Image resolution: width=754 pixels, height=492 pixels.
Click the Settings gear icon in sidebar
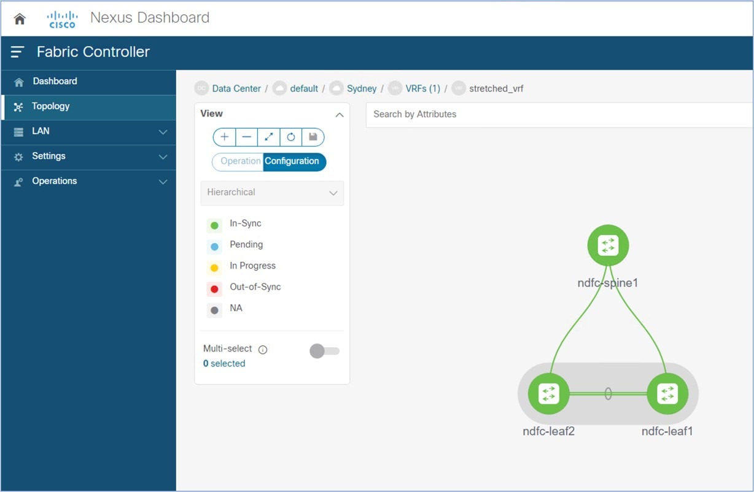coord(19,156)
